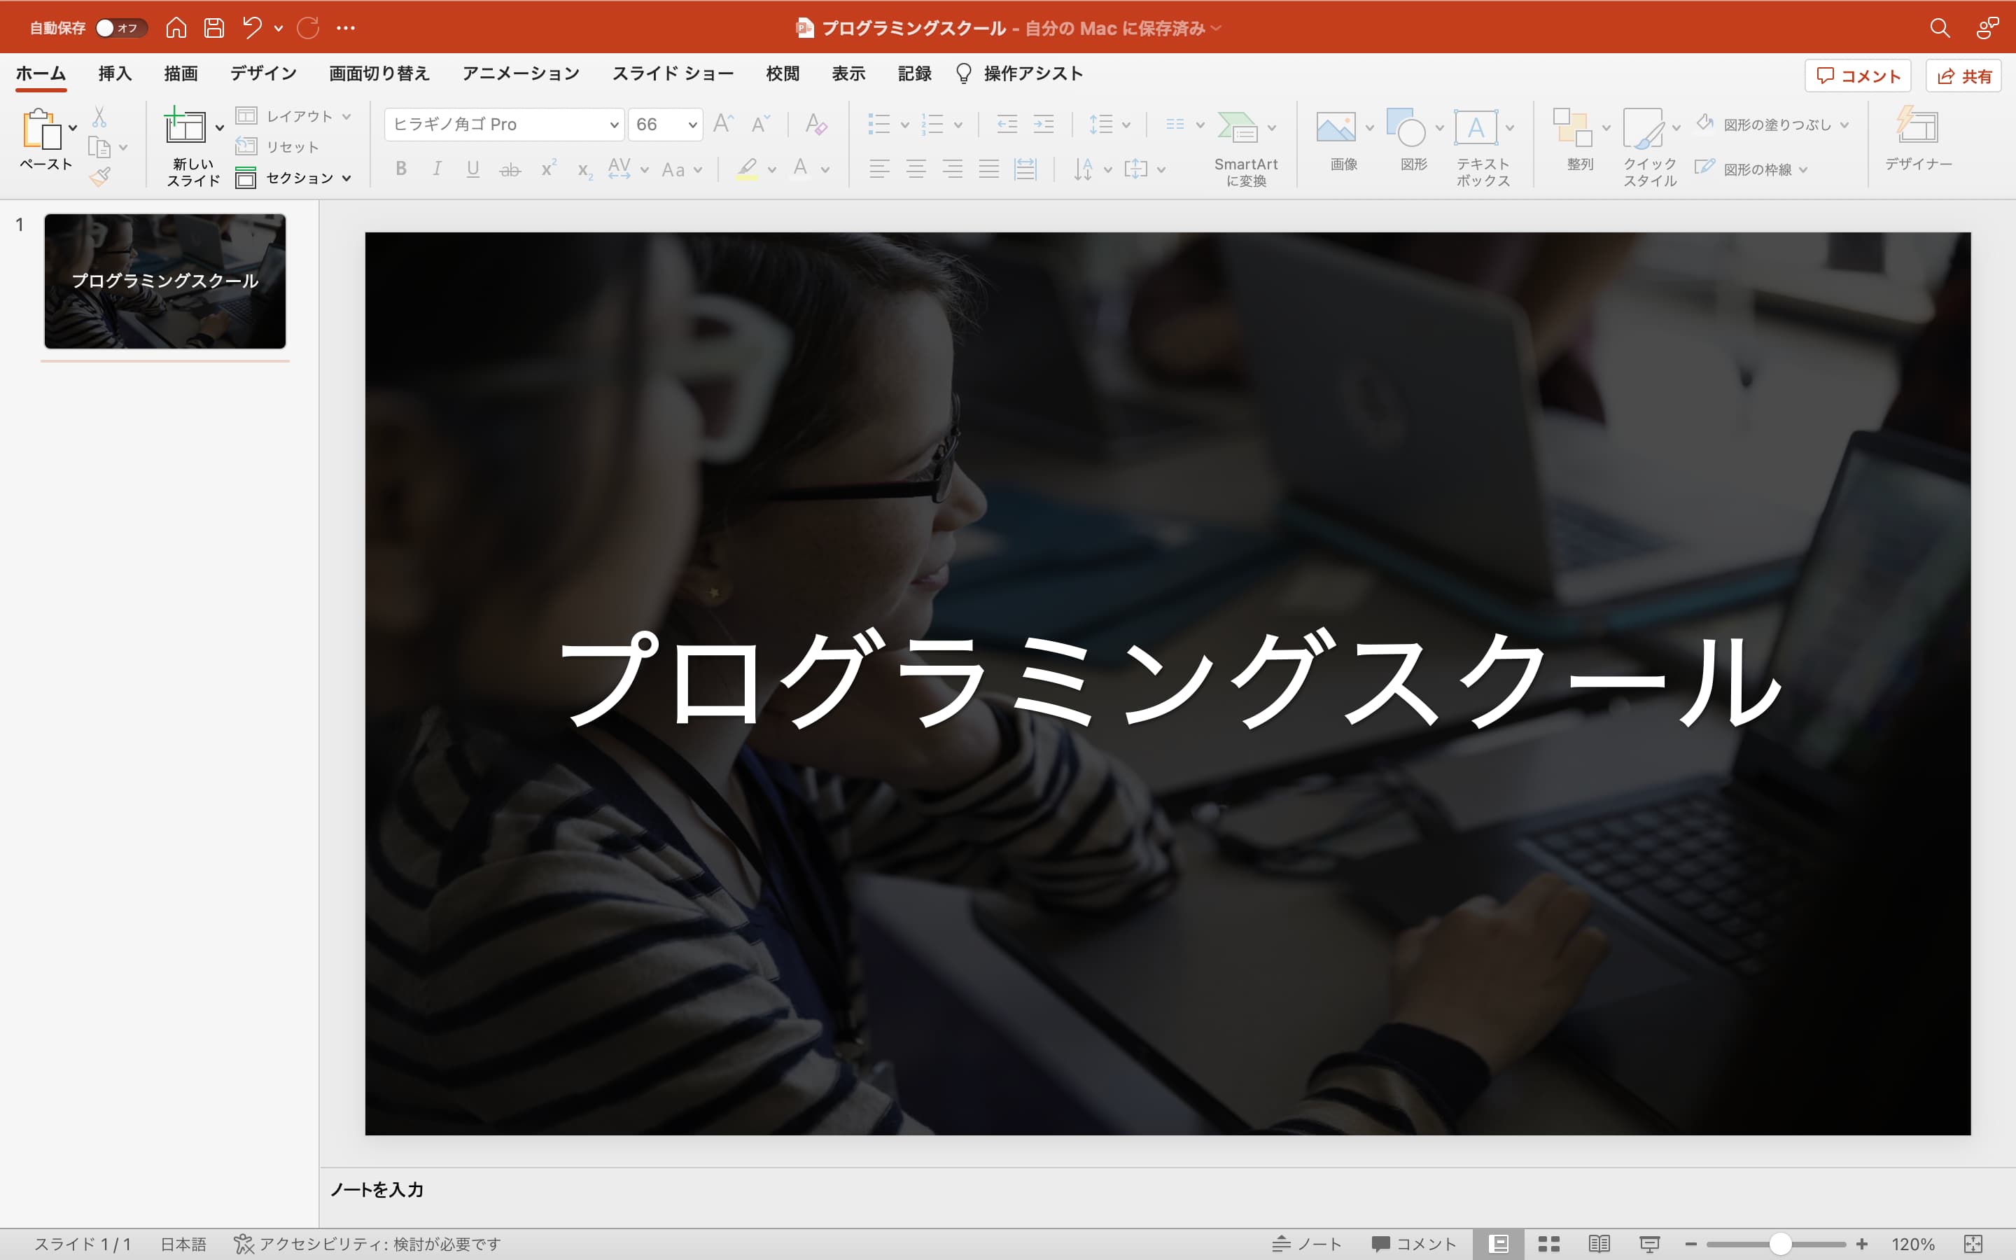Open the Shape Outline dropdown arrow
The image size is (2016, 1260).
[1804, 169]
